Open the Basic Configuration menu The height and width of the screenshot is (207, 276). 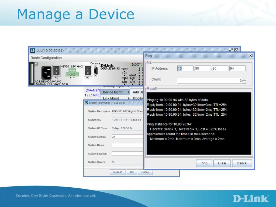[46, 58]
